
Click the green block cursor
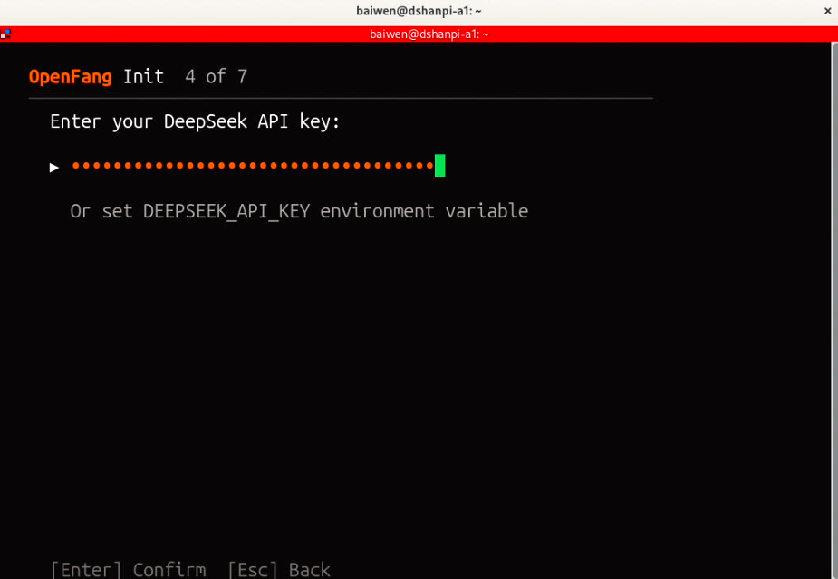(x=440, y=166)
